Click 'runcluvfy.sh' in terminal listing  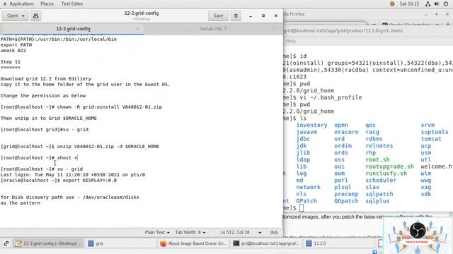click(386, 174)
